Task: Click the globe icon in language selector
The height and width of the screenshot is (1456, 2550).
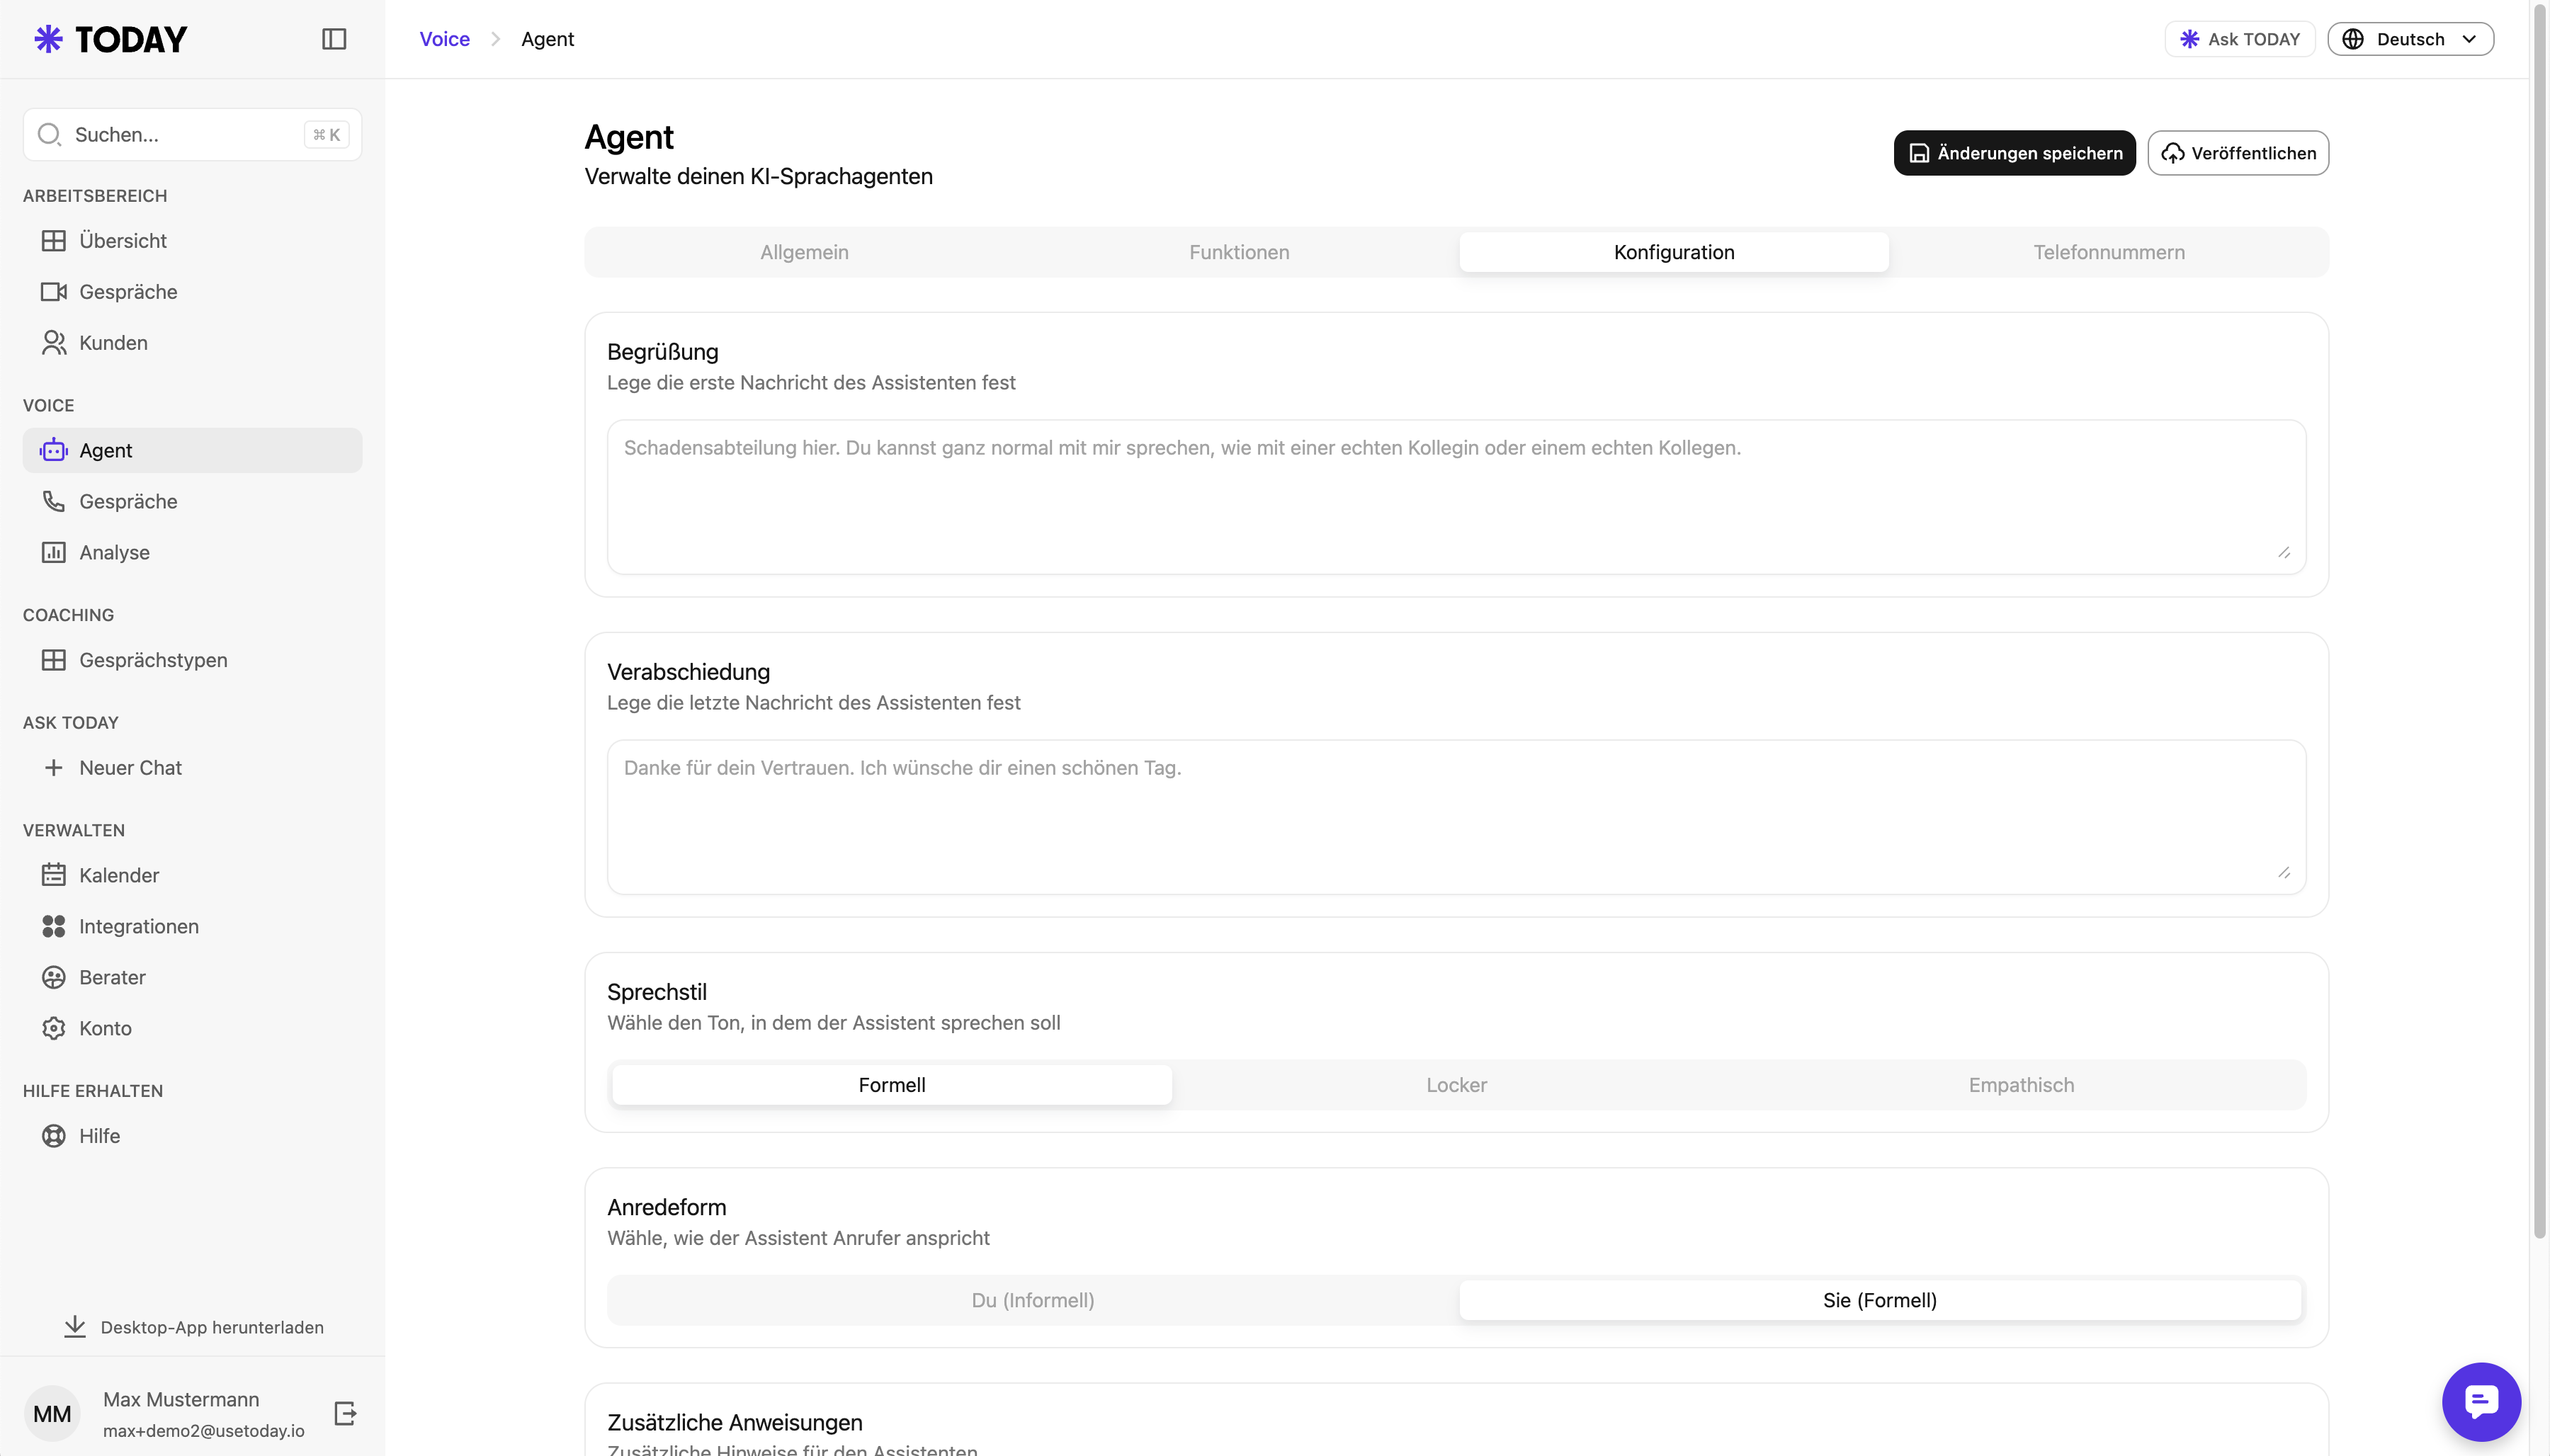Action: pyautogui.click(x=2353, y=39)
